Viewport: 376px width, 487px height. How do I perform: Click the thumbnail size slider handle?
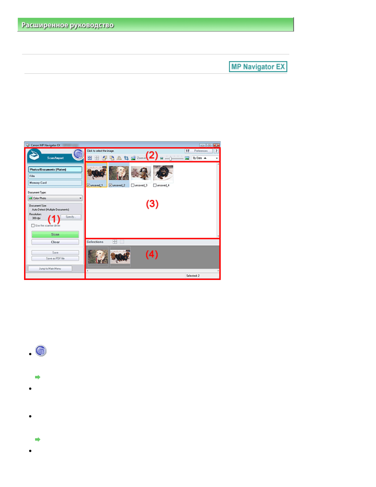pyautogui.click(x=170, y=158)
